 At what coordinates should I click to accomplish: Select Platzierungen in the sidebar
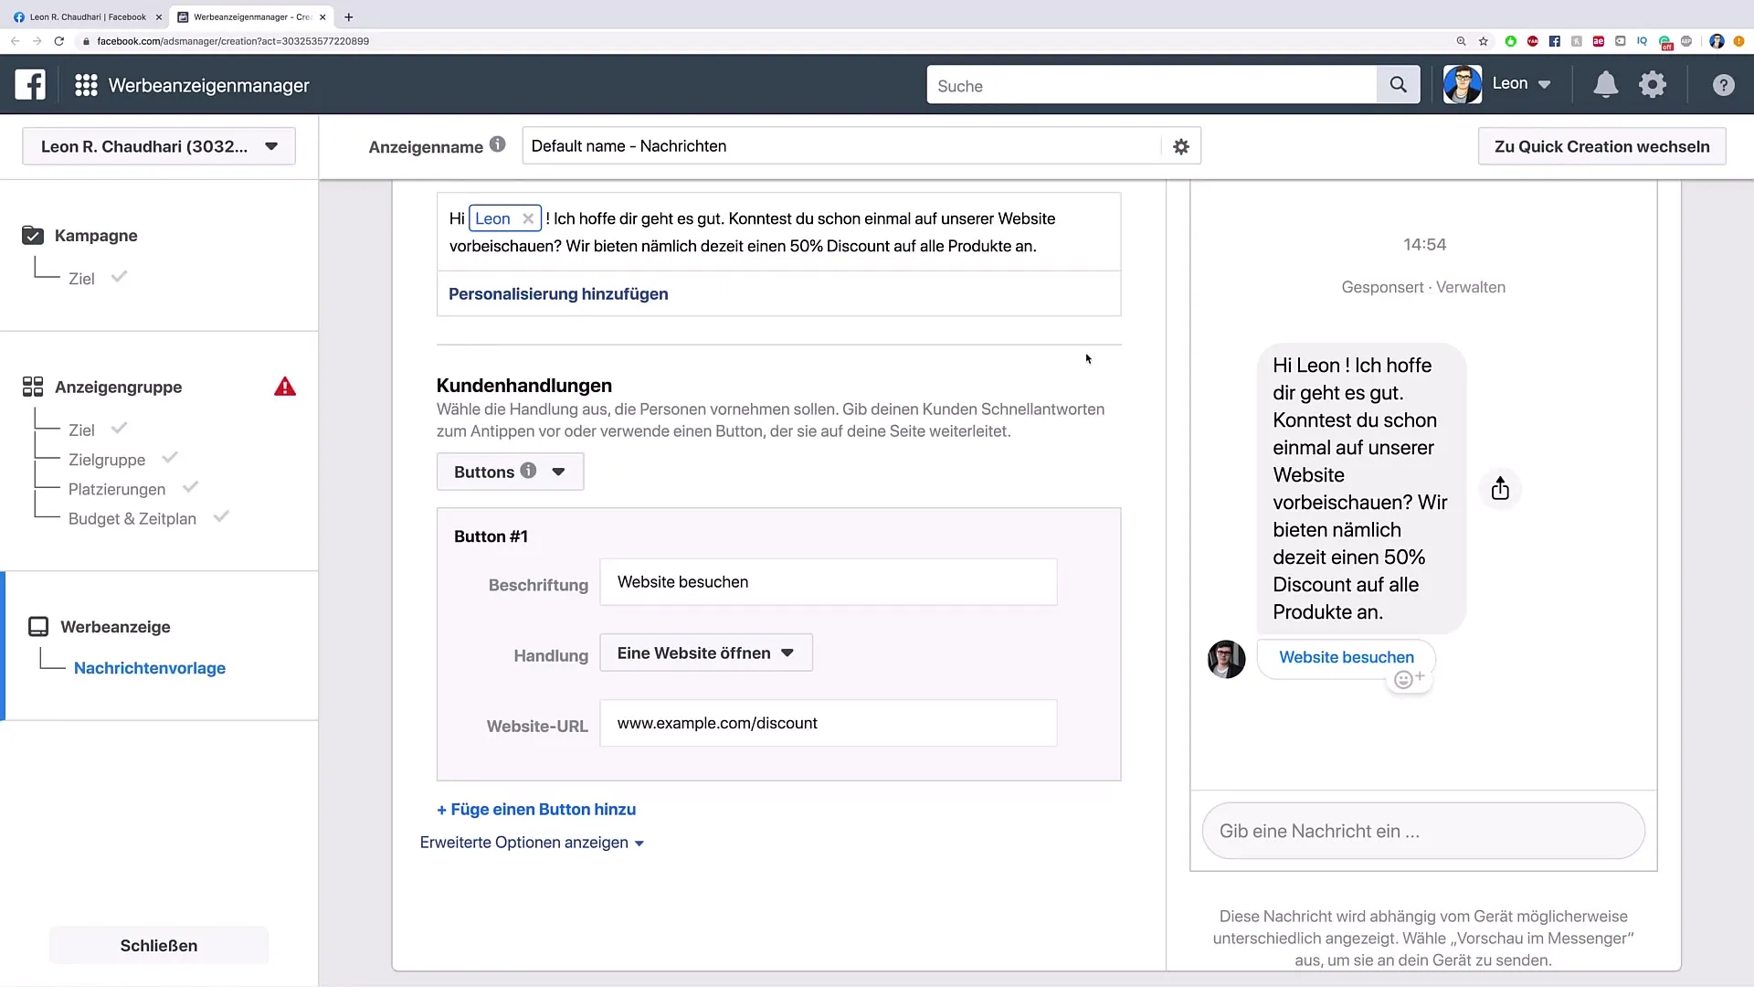pos(117,489)
